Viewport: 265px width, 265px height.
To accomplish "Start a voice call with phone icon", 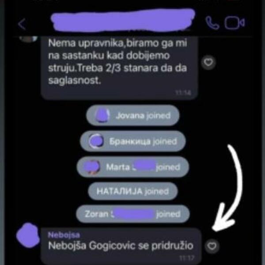I will pyautogui.click(x=212, y=23).
